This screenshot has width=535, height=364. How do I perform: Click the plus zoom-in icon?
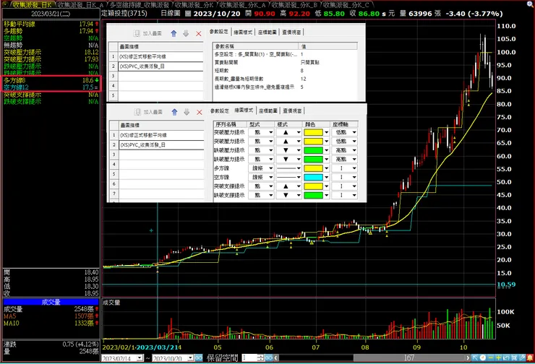(499, 358)
